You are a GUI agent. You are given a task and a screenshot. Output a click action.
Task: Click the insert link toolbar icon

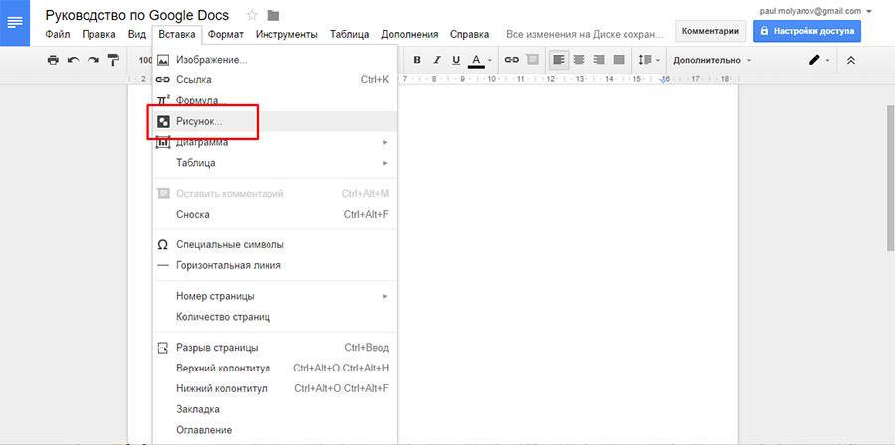click(x=511, y=60)
